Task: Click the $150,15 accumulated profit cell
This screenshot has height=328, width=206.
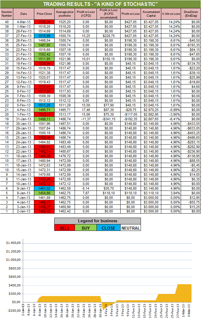Action: tap(109, 59)
